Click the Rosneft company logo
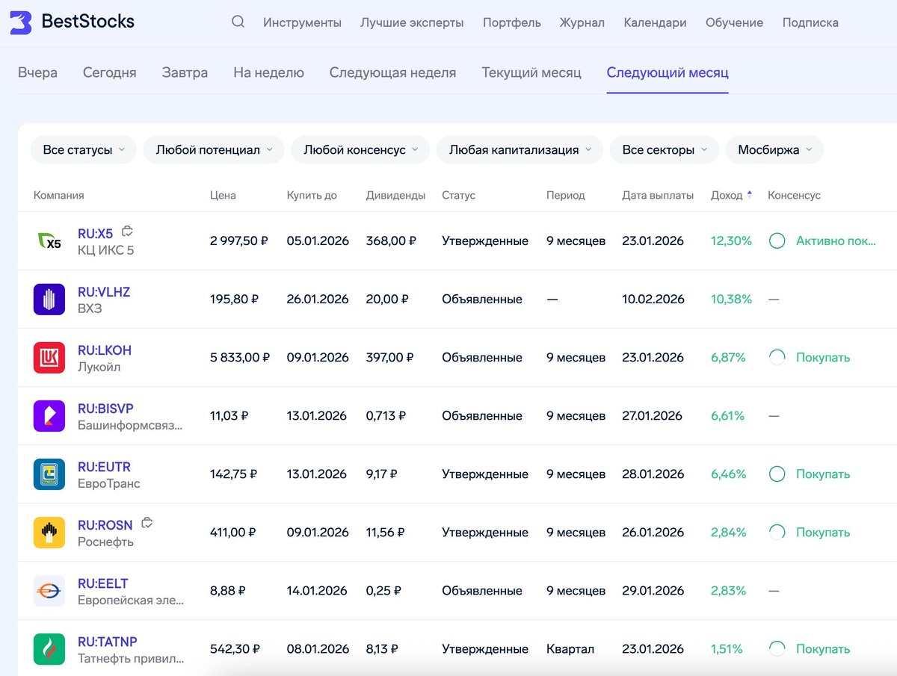Viewport: 897px width, 676px height. (49, 533)
